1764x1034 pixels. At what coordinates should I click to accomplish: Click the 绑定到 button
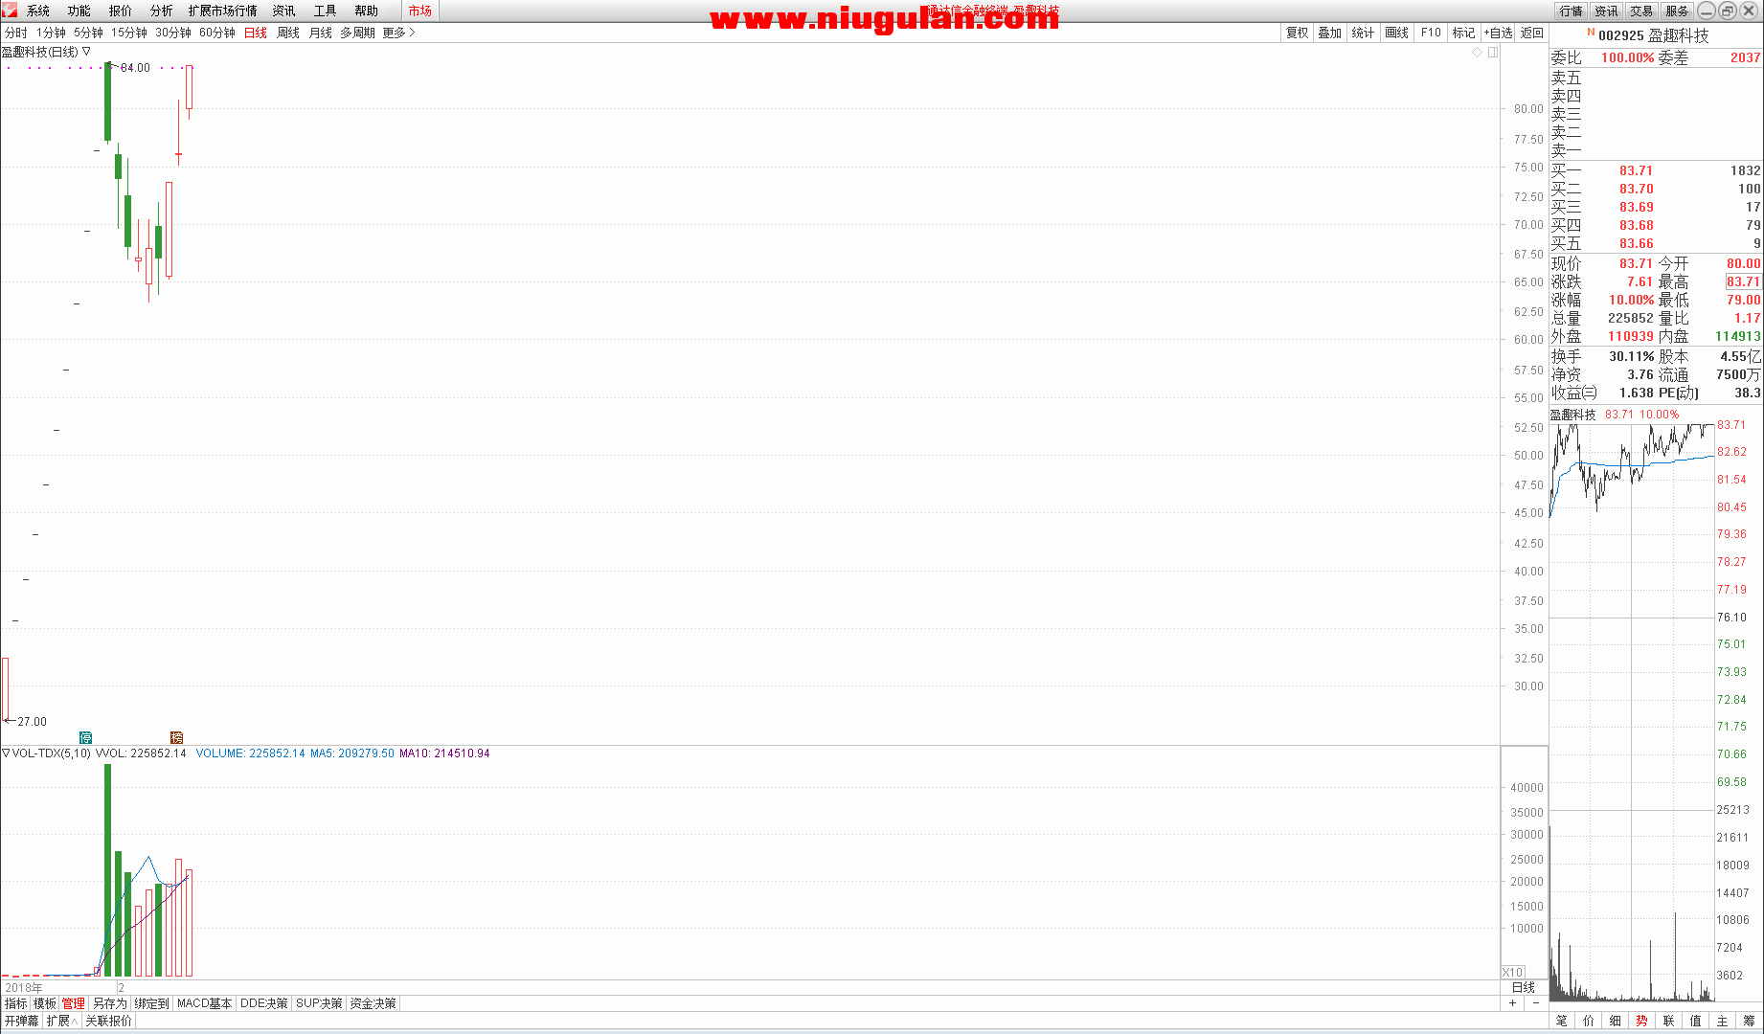152,1003
